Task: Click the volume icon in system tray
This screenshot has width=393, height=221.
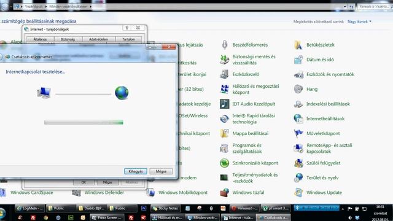Action: click(x=350, y=218)
